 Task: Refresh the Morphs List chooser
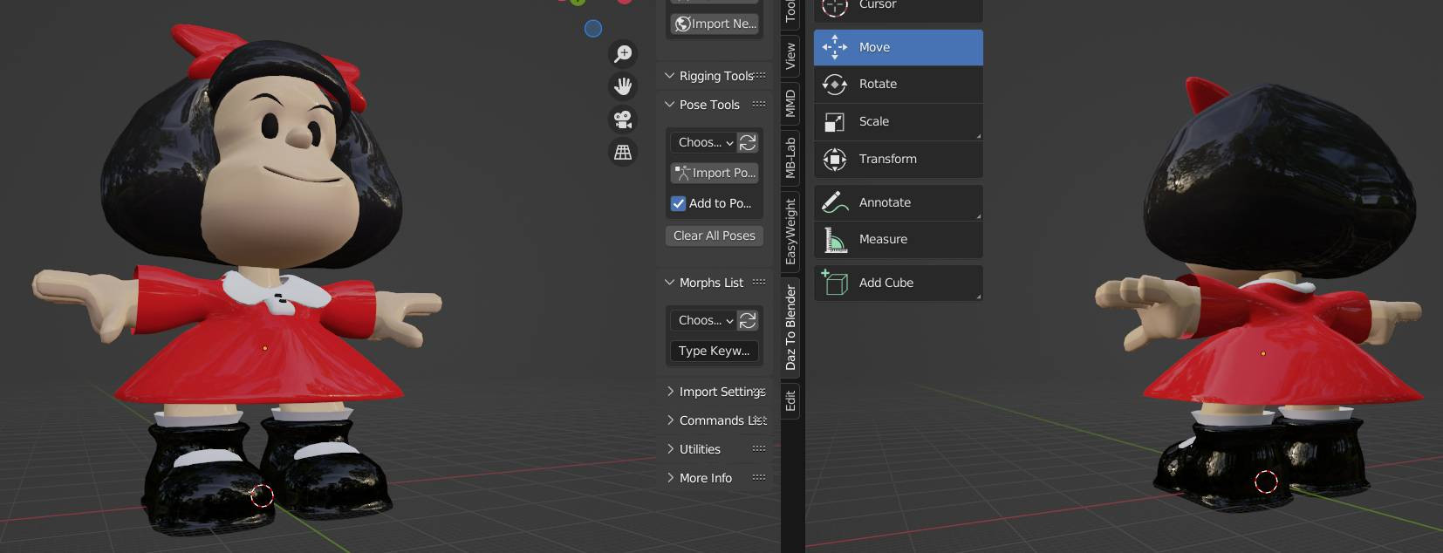(748, 320)
